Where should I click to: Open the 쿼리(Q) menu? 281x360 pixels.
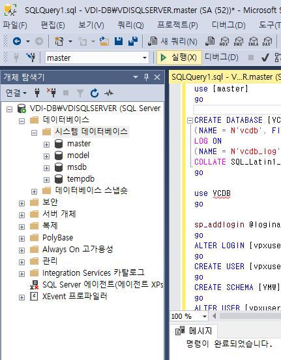[130, 25]
